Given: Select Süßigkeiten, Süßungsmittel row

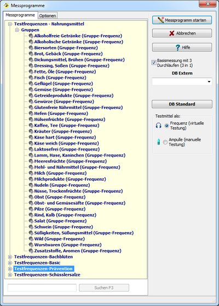Looking at the screenshot, I should pos(84,233).
